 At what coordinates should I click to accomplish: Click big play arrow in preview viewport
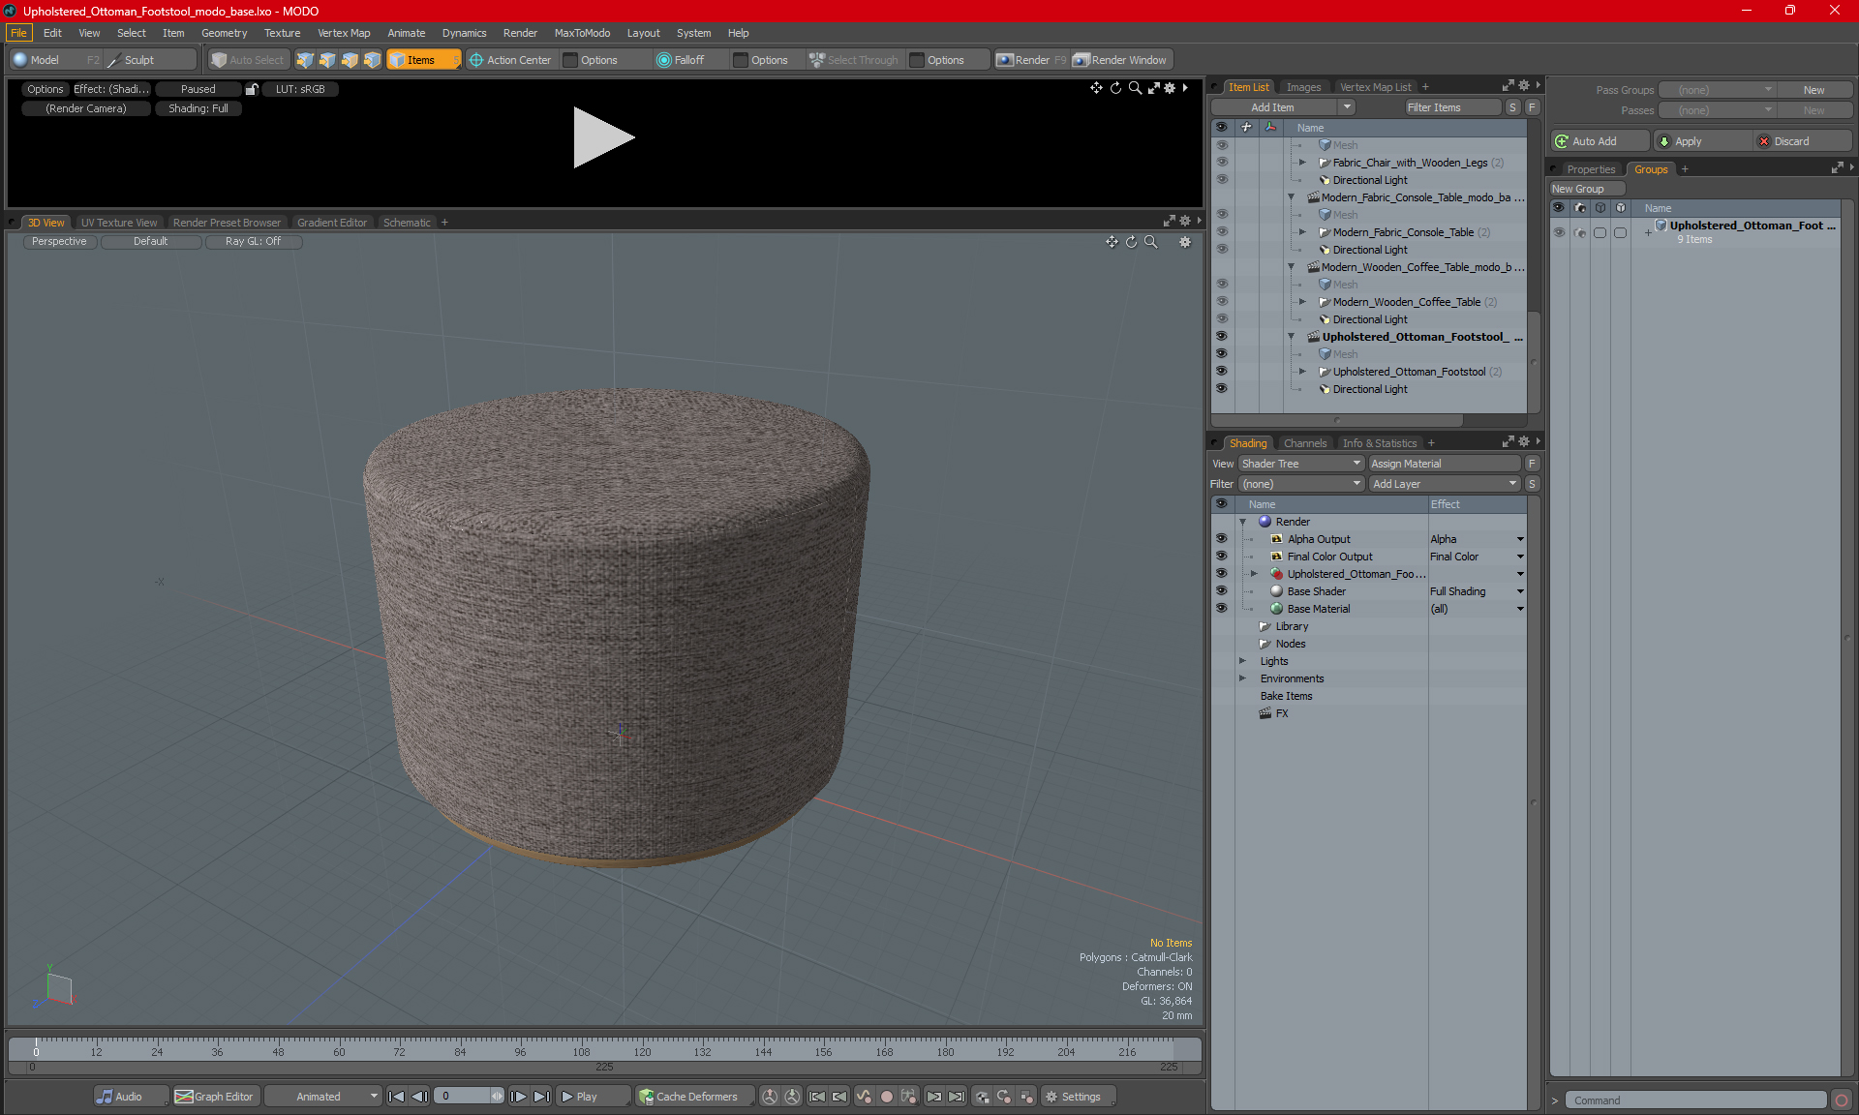(x=603, y=136)
